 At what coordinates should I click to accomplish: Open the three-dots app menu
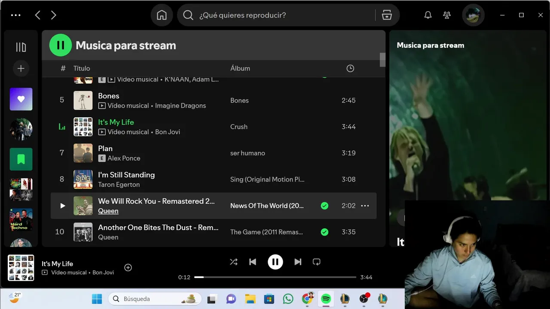(x=16, y=15)
